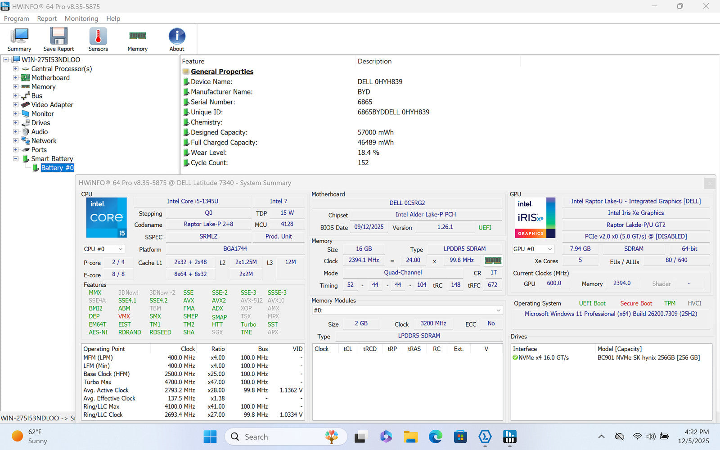Click the Intel Core i5 logo

pyautogui.click(x=107, y=218)
